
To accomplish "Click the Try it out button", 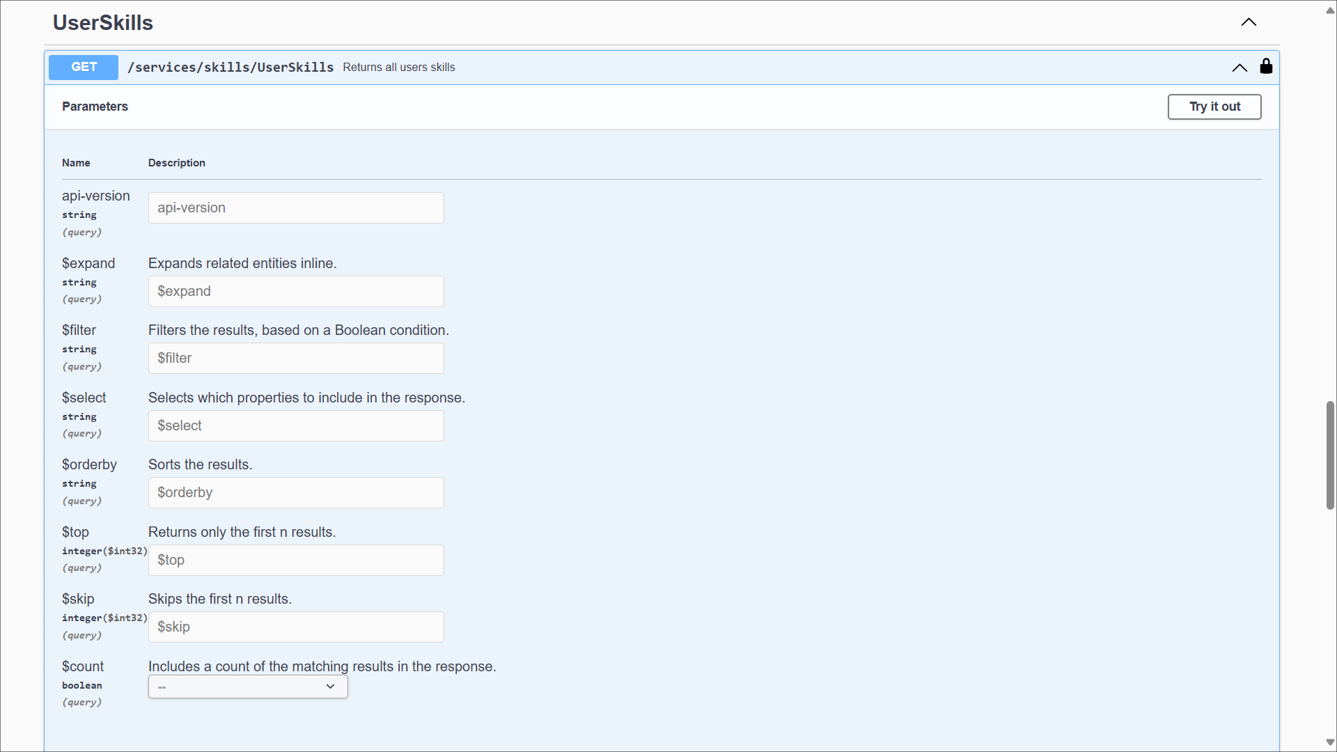I will (1214, 107).
